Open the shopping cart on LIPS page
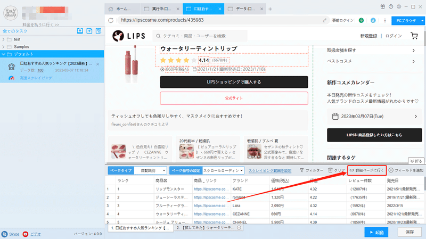The width and height of the screenshot is (426, 239). tap(414, 36)
